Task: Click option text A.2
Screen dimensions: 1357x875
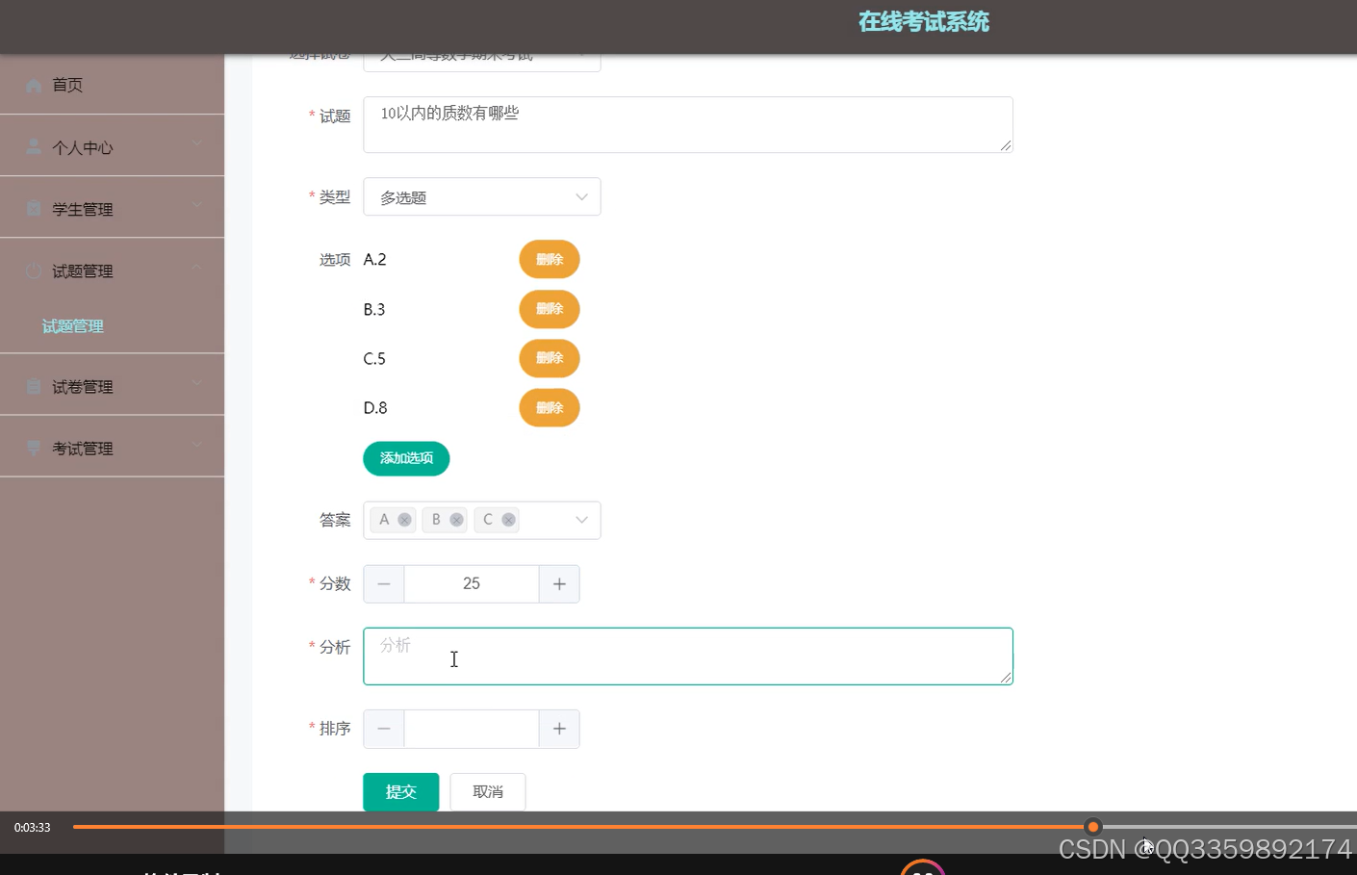Action: click(x=374, y=260)
